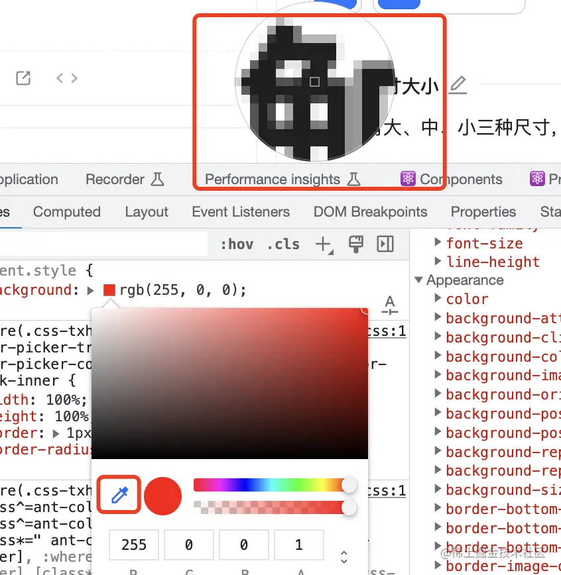
Task: Click the red background color swatch
Action: pos(109,290)
